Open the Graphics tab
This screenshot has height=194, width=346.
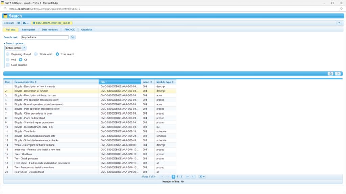click(86, 30)
